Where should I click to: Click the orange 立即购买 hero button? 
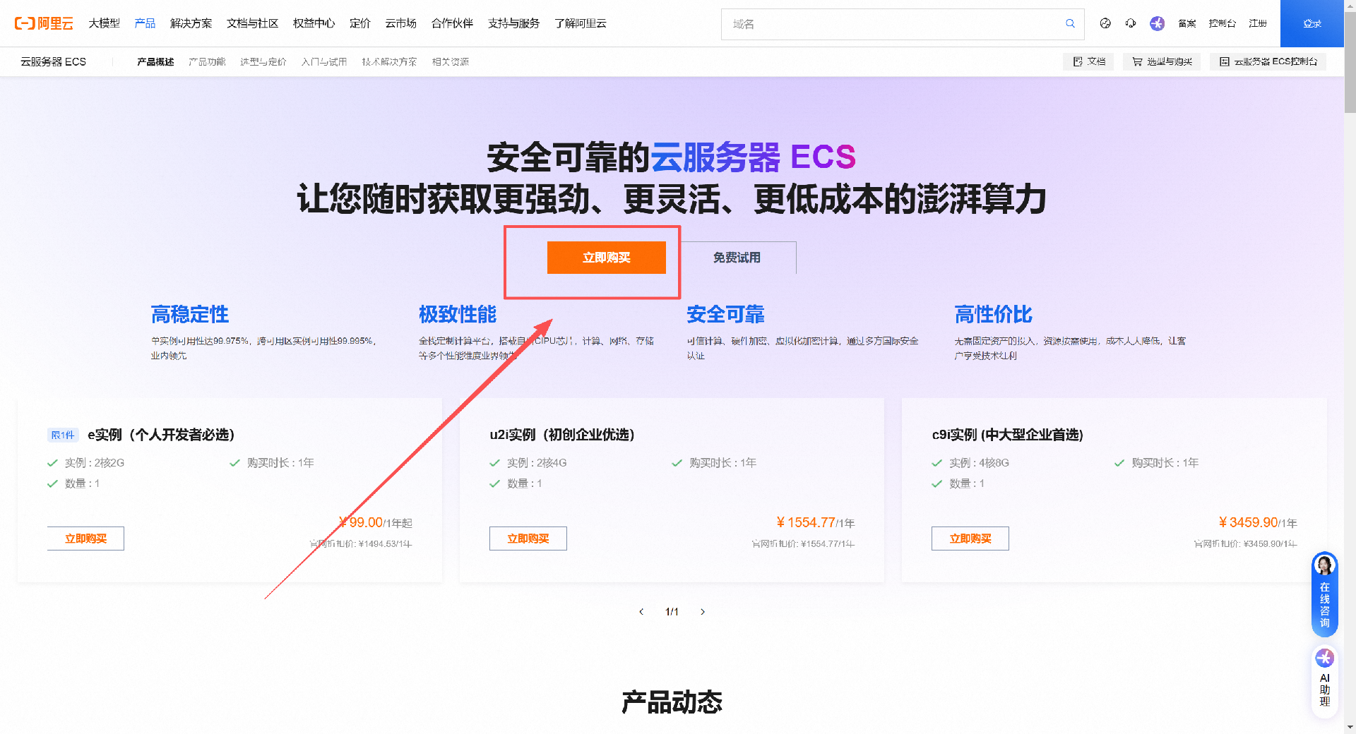click(606, 258)
